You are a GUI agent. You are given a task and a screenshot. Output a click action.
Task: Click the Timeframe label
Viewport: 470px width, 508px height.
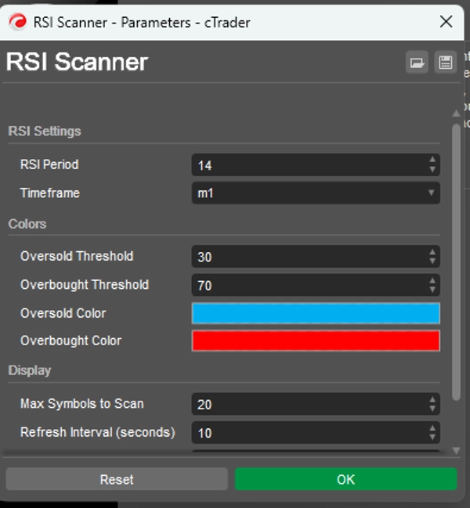coord(50,193)
